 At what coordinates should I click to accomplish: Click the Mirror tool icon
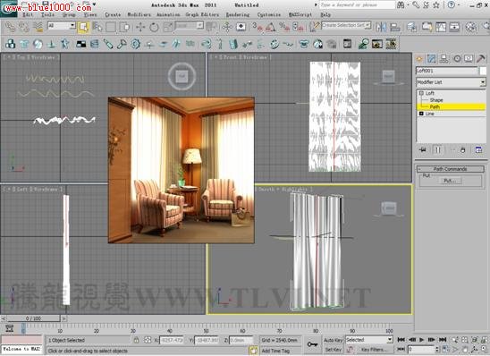(381, 27)
